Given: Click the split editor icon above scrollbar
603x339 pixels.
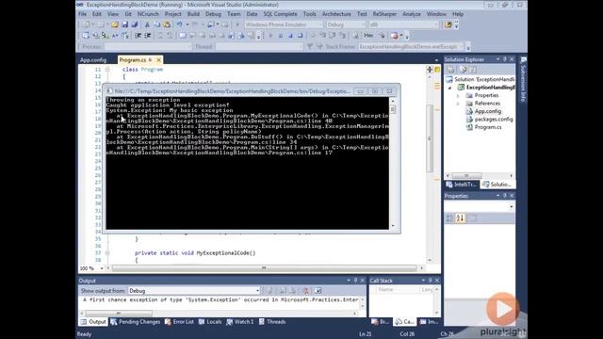Looking at the screenshot, I should tap(430, 70).
